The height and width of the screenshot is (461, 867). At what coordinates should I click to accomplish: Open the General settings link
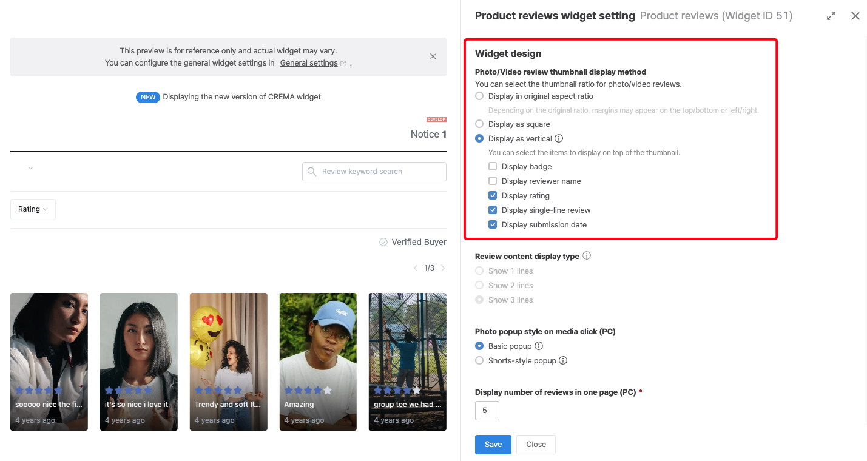(x=309, y=63)
